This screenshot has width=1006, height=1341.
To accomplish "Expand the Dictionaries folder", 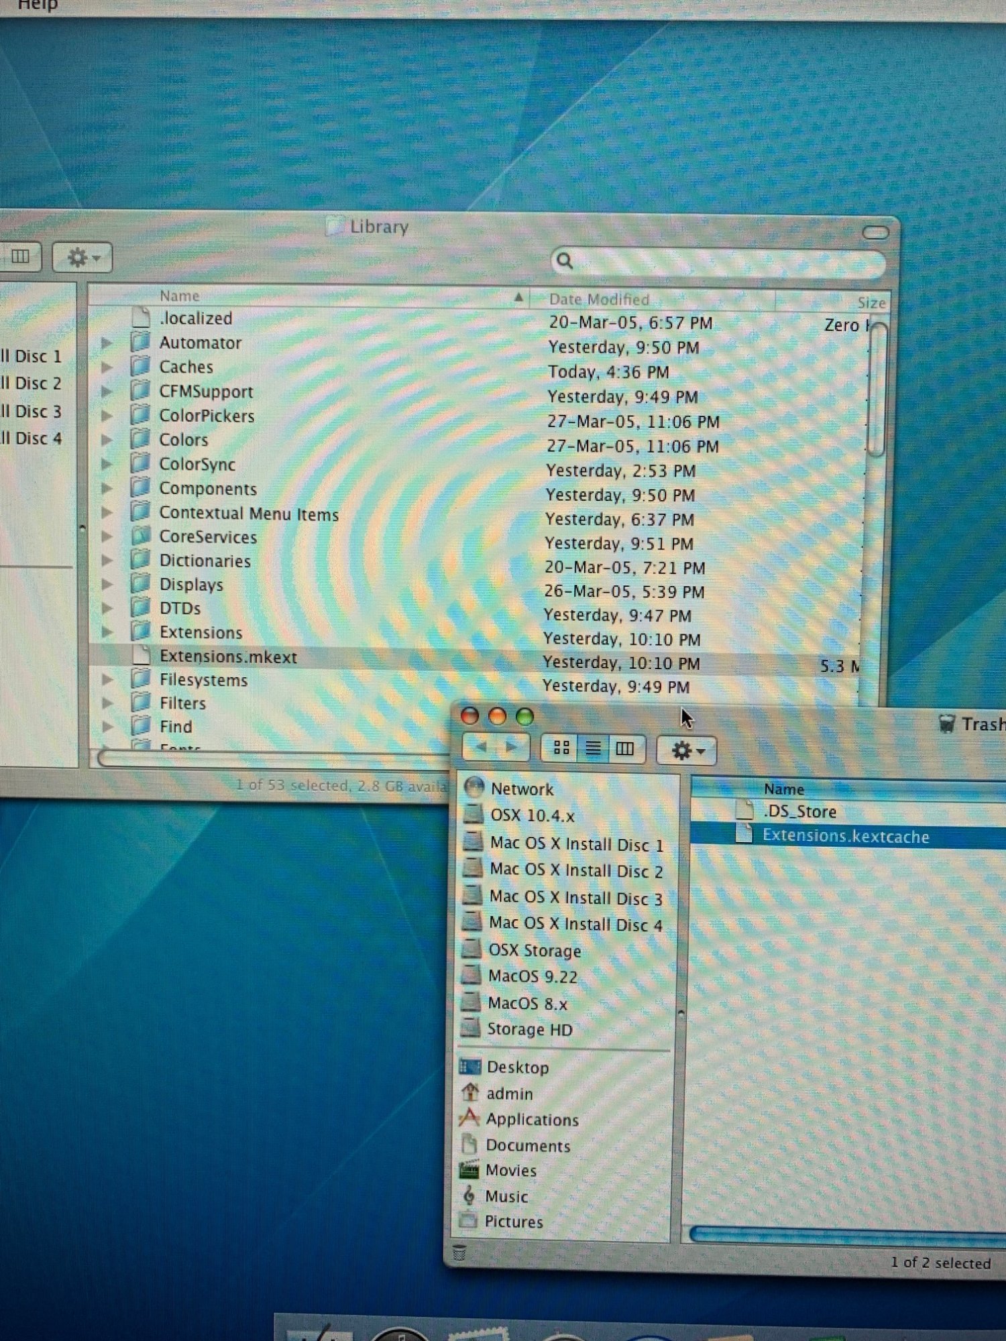I will (x=107, y=560).
